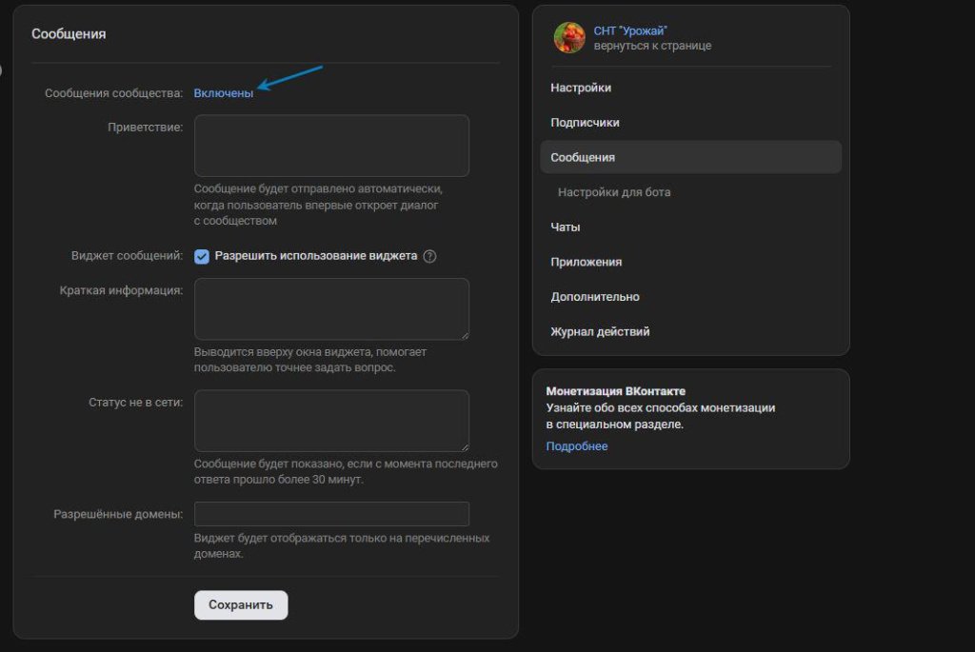Screen dimensions: 975x652
Task: Toggle the "Разрешить использование виджета" checkbox
Action: click(x=202, y=256)
